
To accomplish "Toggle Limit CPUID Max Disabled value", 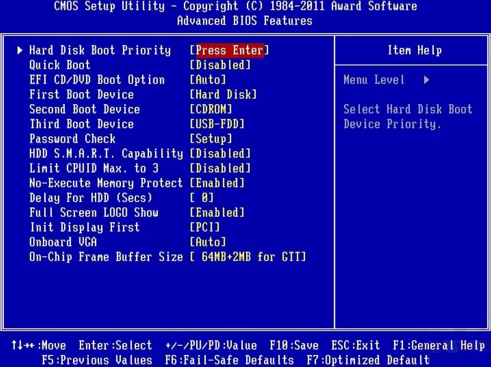I will 220,168.
